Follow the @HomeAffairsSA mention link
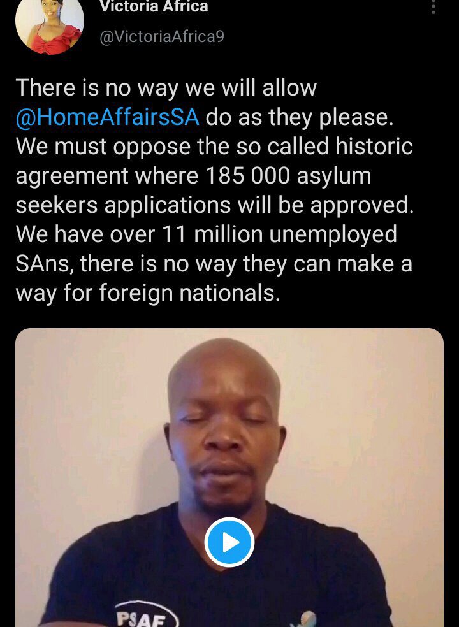This screenshot has width=459, height=627. 108,117
